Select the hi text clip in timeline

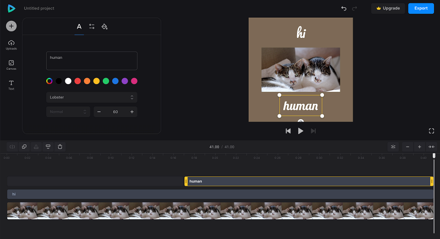[221, 194]
